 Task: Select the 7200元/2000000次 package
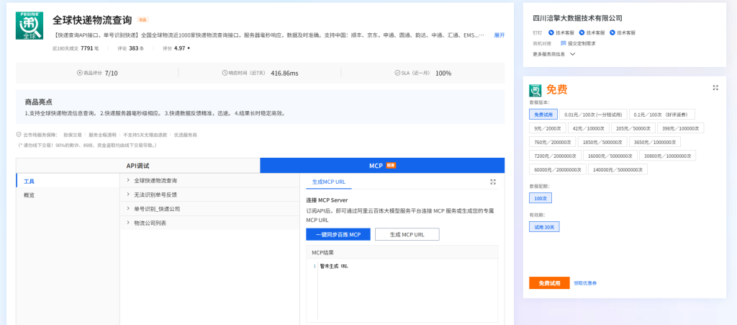tap(555, 155)
